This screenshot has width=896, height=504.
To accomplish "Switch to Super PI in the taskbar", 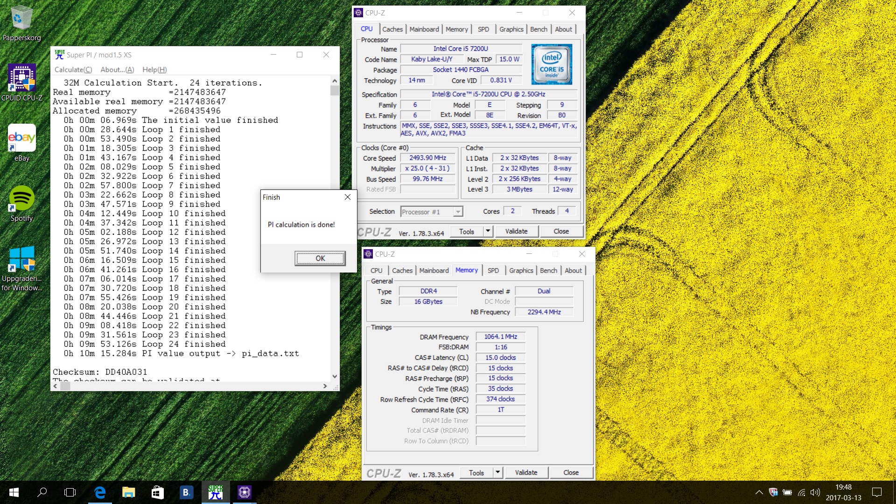I will coord(215,492).
